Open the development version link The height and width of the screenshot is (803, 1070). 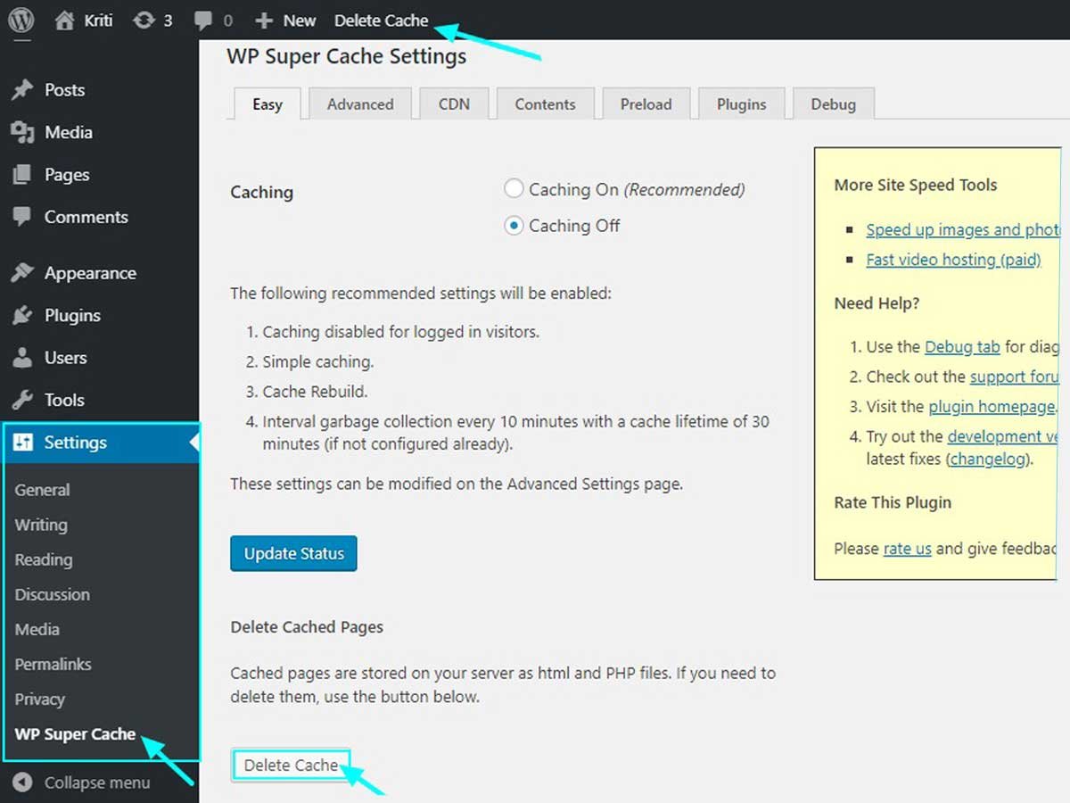click(1003, 436)
